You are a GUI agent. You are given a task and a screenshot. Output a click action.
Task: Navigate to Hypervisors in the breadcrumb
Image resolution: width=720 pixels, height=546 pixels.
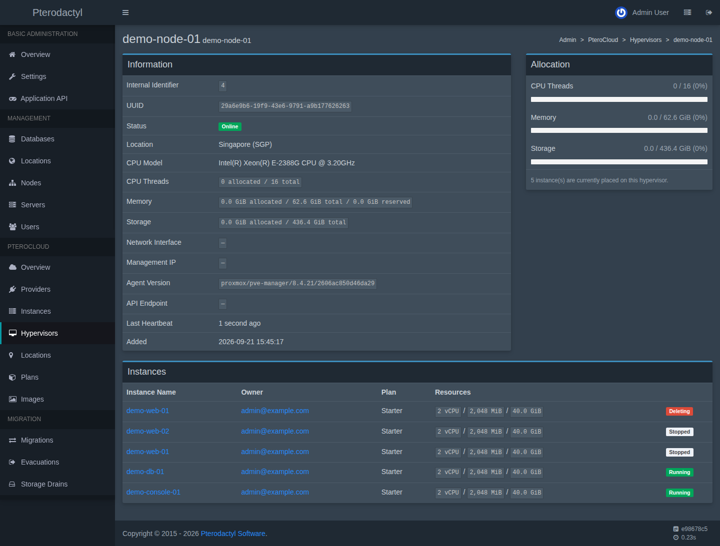(645, 40)
